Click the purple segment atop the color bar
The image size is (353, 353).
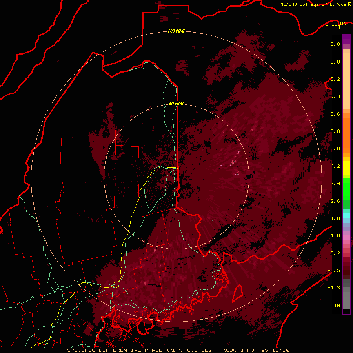click(x=346, y=39)
